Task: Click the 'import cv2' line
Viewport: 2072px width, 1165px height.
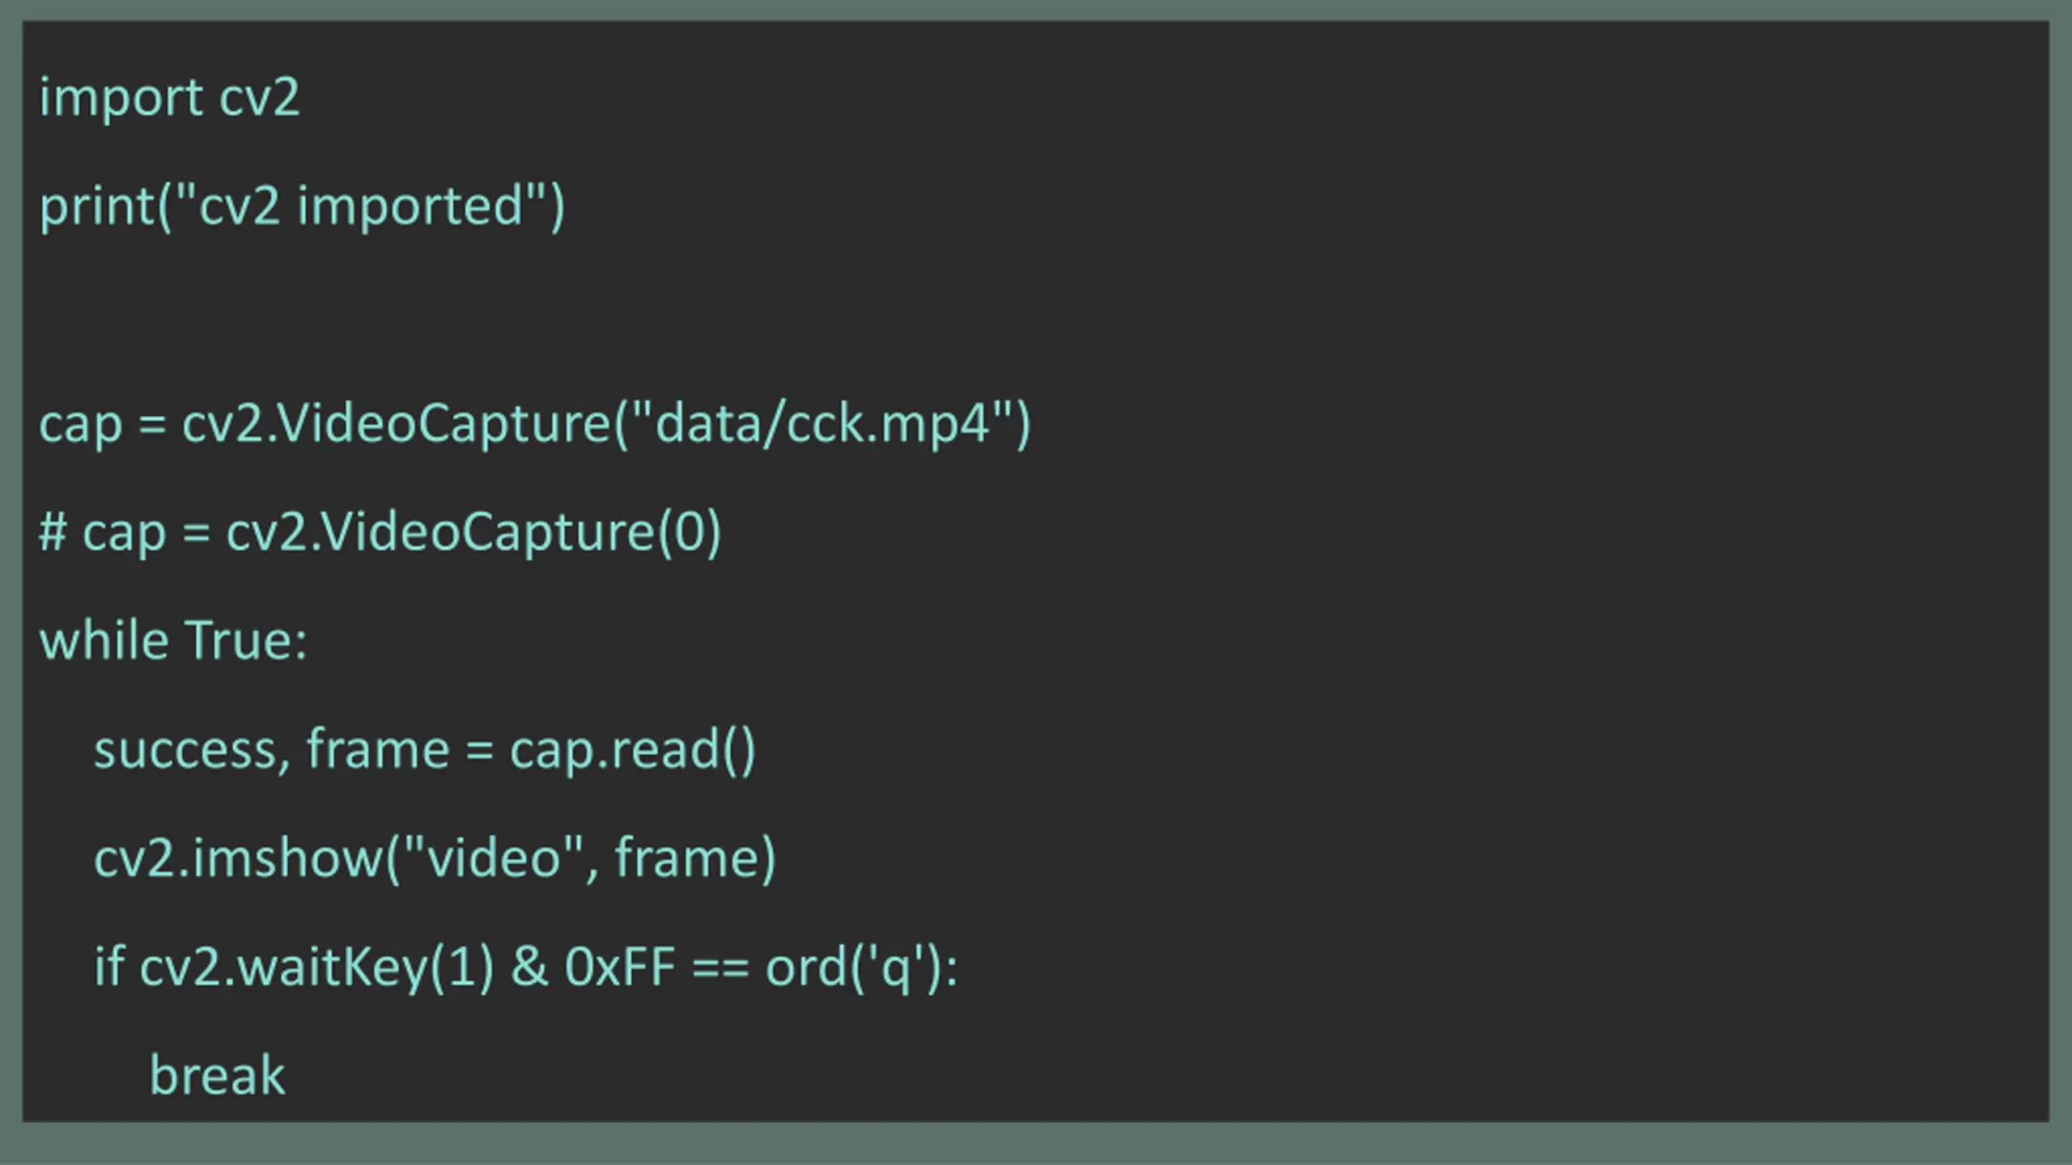Action: [x=169, y=99]
